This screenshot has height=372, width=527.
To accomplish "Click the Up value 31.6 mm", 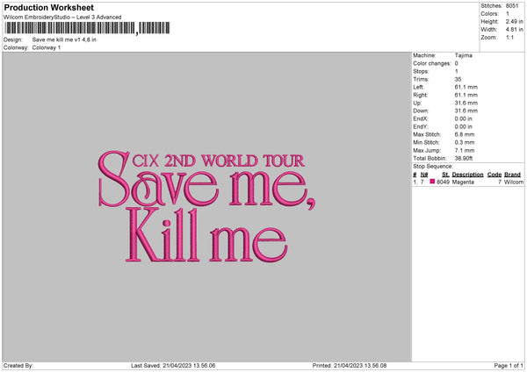I will [466, 103].
